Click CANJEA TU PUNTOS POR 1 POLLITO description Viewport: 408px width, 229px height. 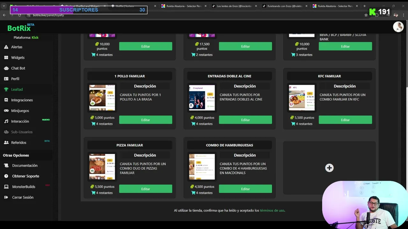140,97
